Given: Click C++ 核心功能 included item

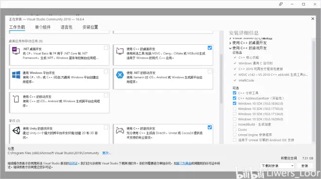Looking at the screenshot, I should pos(249,57).
